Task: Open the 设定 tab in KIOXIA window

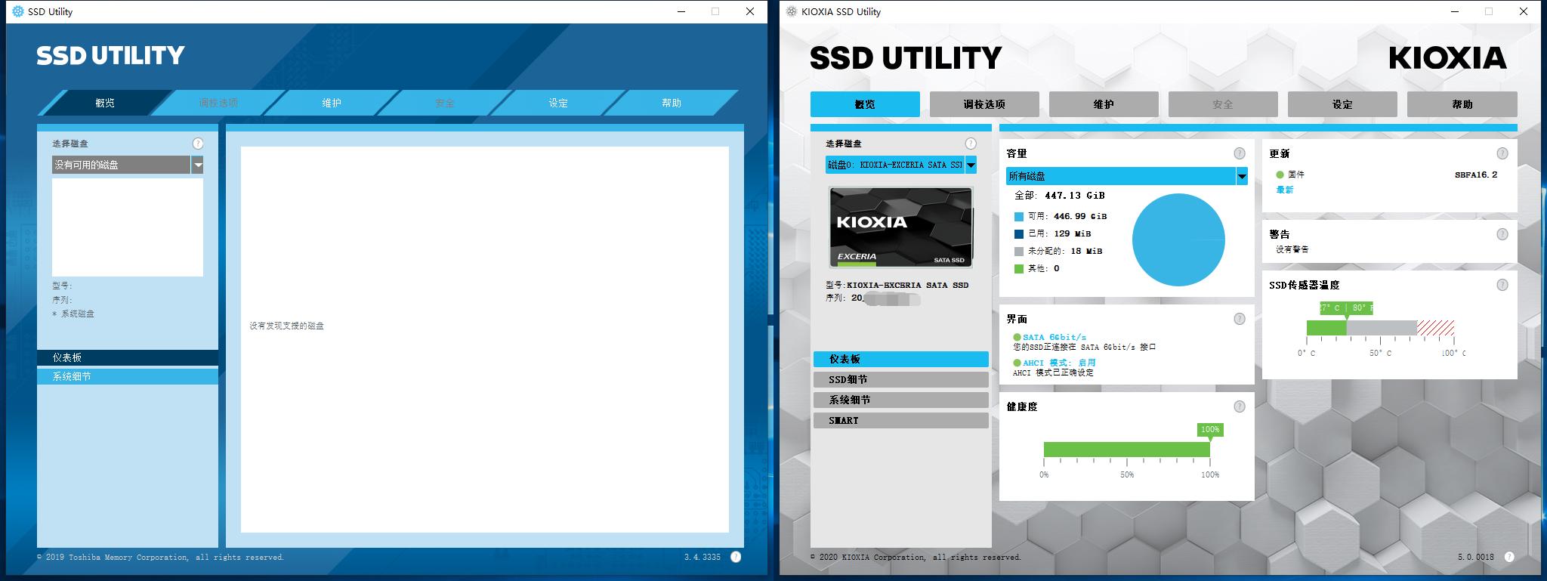Action: pyautogui.click(x=1342, y=104)
